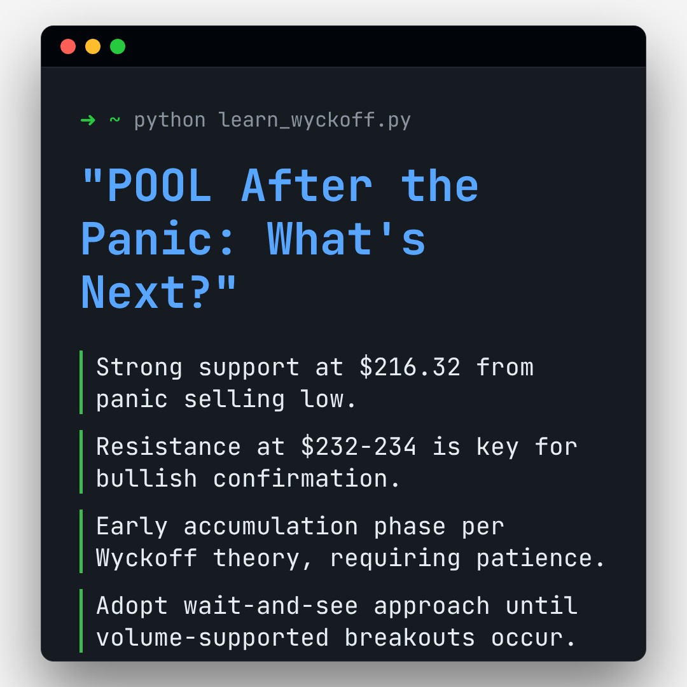Click empty area of terminal title bar
This screenshot has height=687, width=687.
[382, 46]
